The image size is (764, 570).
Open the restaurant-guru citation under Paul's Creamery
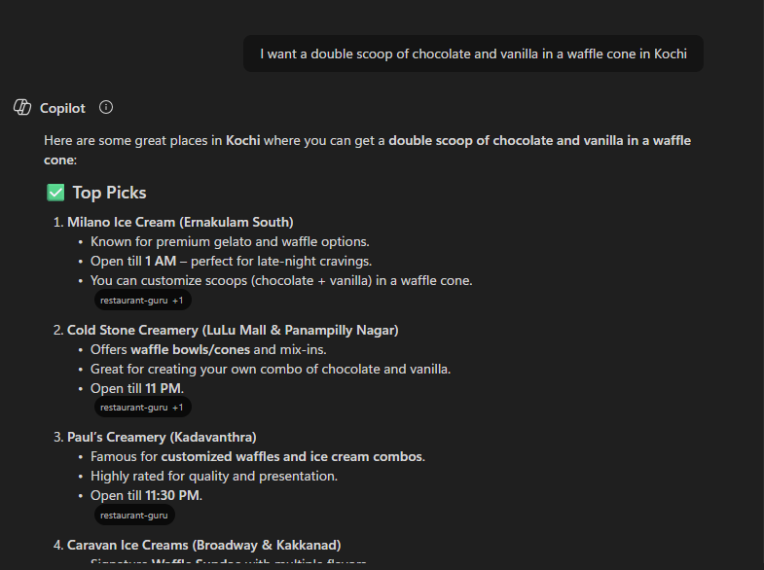134,515
